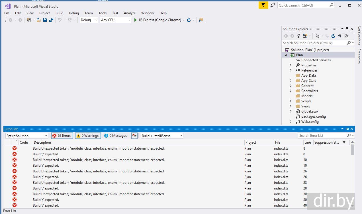This screenshot has height=214, width=362.
Task: Click the Save All toolbar icon
Action: (51, 20)
